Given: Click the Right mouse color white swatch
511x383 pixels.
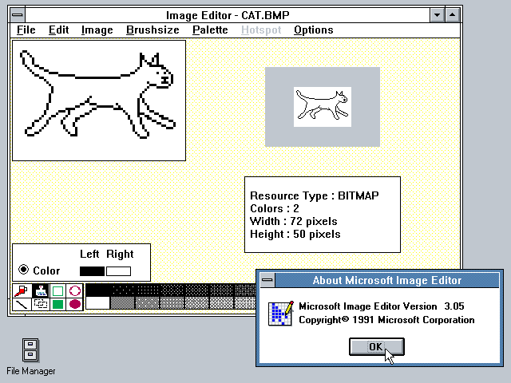Looking at the screenshot, I should point(119,271).
